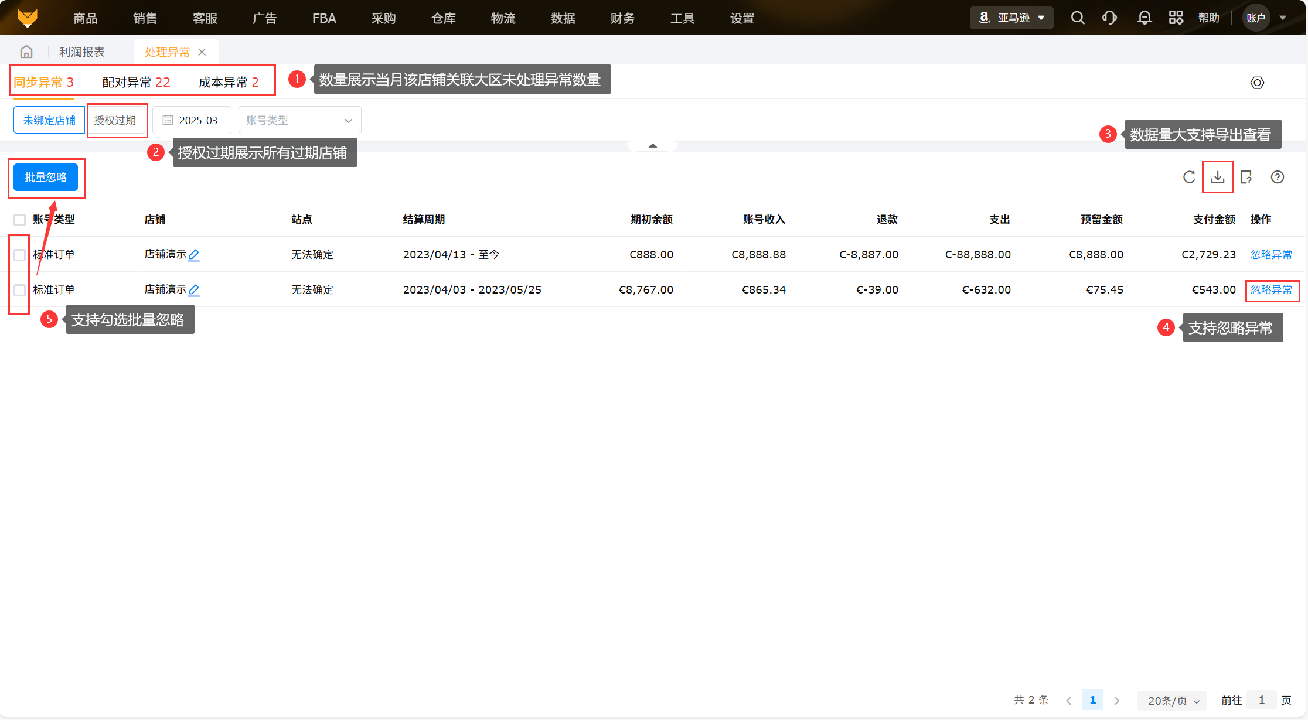Toggle the select-all header checkbox

(x=19, y=220)
